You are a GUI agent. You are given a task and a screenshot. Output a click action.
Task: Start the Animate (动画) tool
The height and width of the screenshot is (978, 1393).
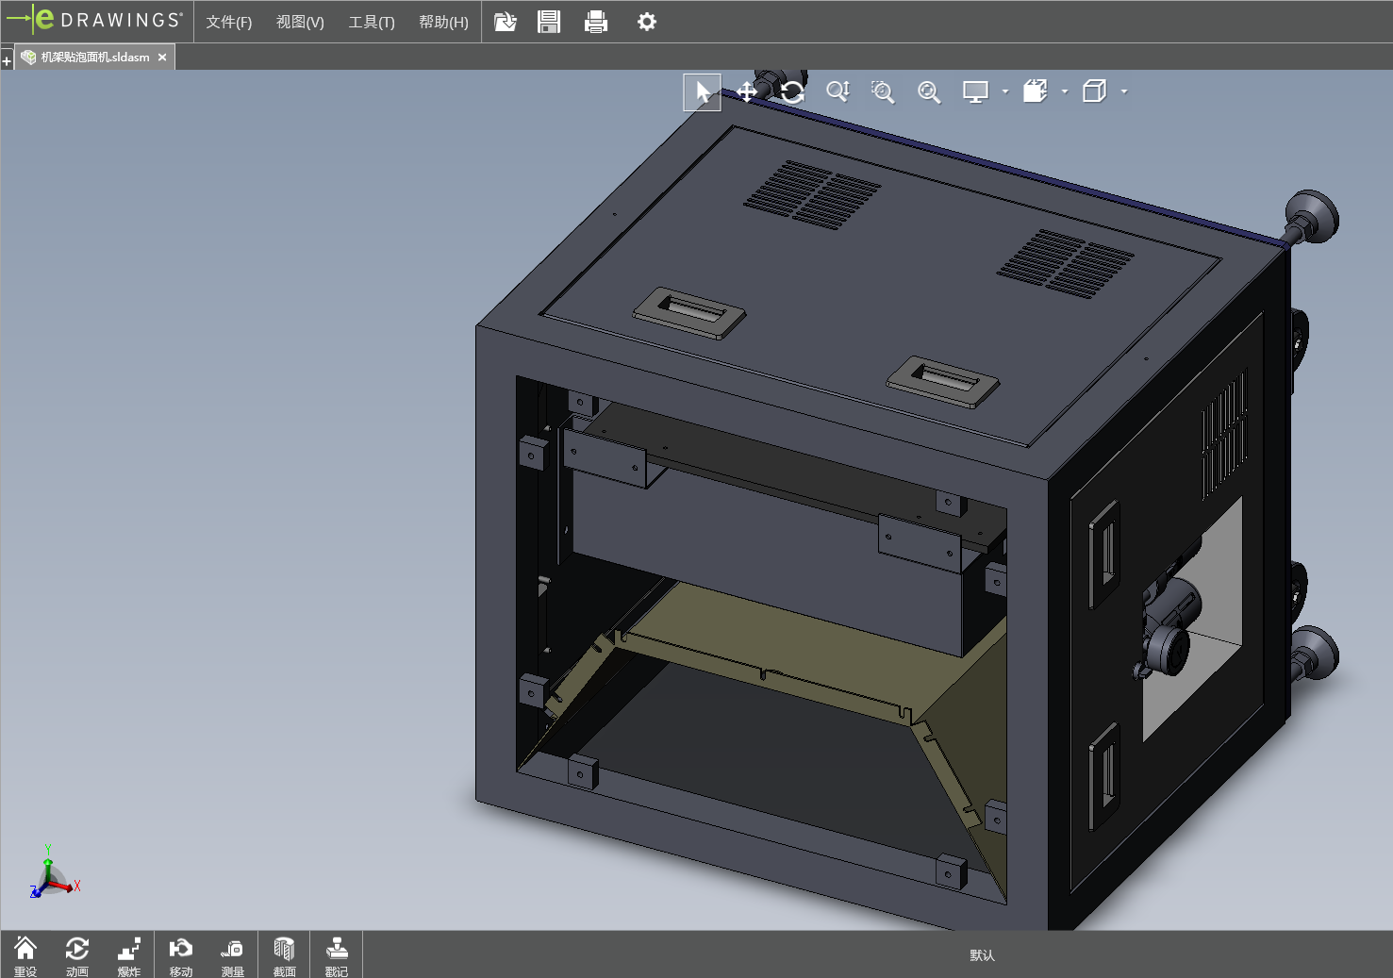(x=77, y=954)
